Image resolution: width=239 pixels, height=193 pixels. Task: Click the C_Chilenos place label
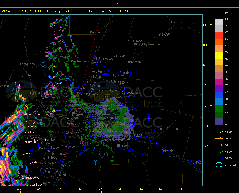pos(28,75)
